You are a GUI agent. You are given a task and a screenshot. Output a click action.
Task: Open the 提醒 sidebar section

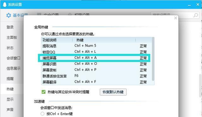pyautogui.click(x=10, y=79)
